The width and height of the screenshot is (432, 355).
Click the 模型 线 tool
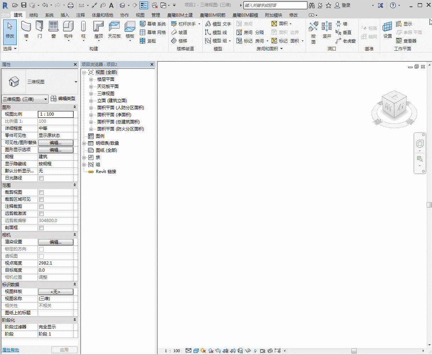click(216, 32)
